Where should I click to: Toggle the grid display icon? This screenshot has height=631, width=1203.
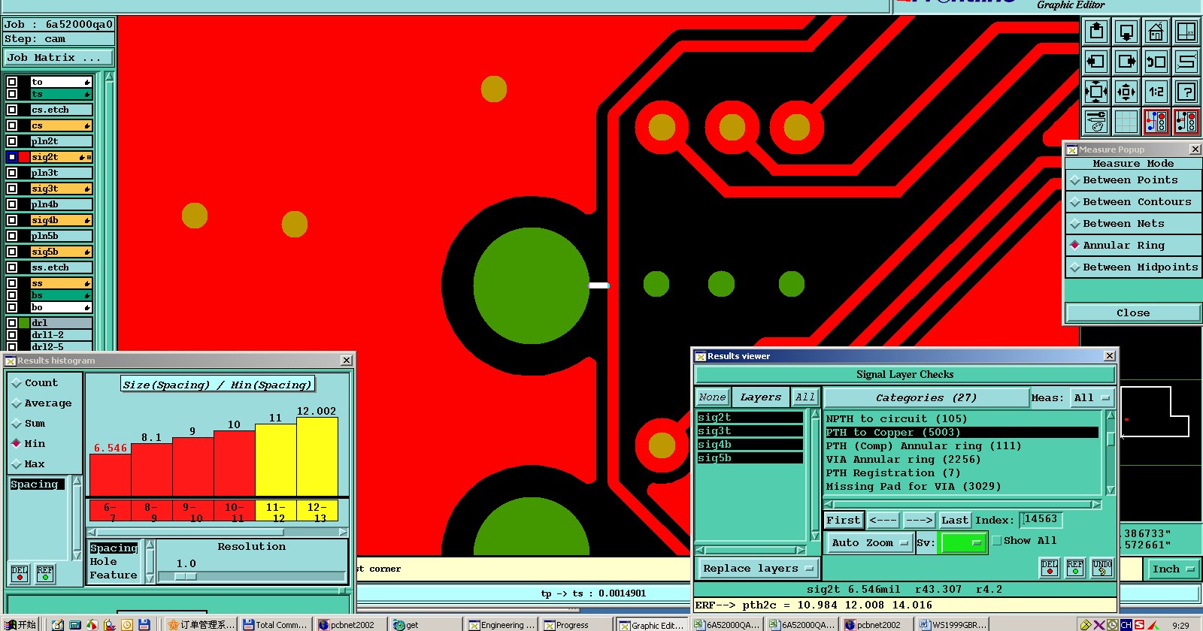[x=1126, y=122]
